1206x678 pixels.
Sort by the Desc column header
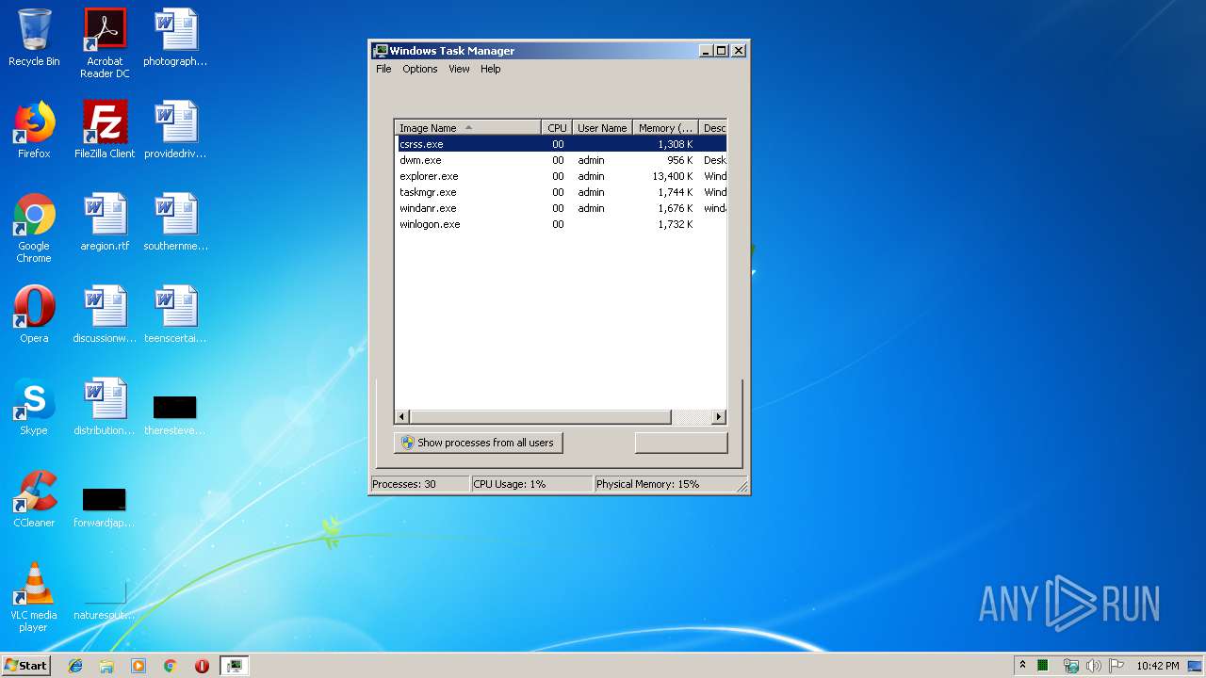pyautogui.click(x=713, y=127)
